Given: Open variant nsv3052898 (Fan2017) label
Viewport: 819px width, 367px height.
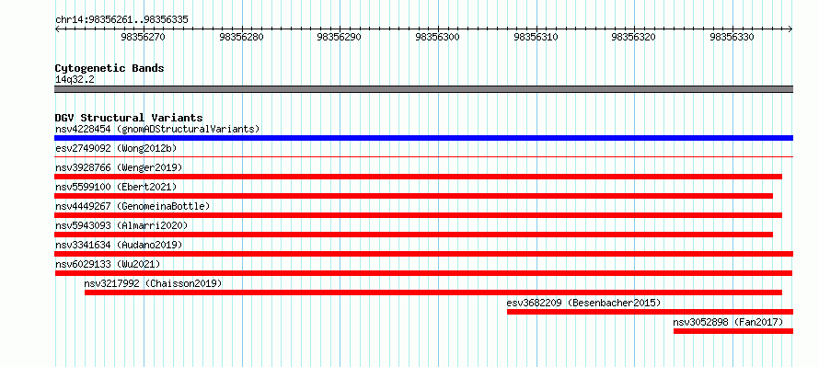Looking at the screenshot, I should click(729, 322).
